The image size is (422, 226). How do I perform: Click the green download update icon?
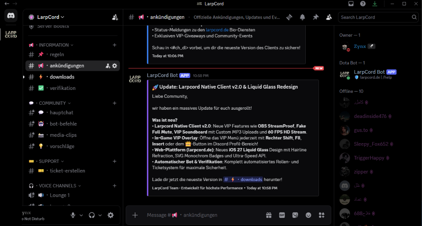click(x=375, y=4)
